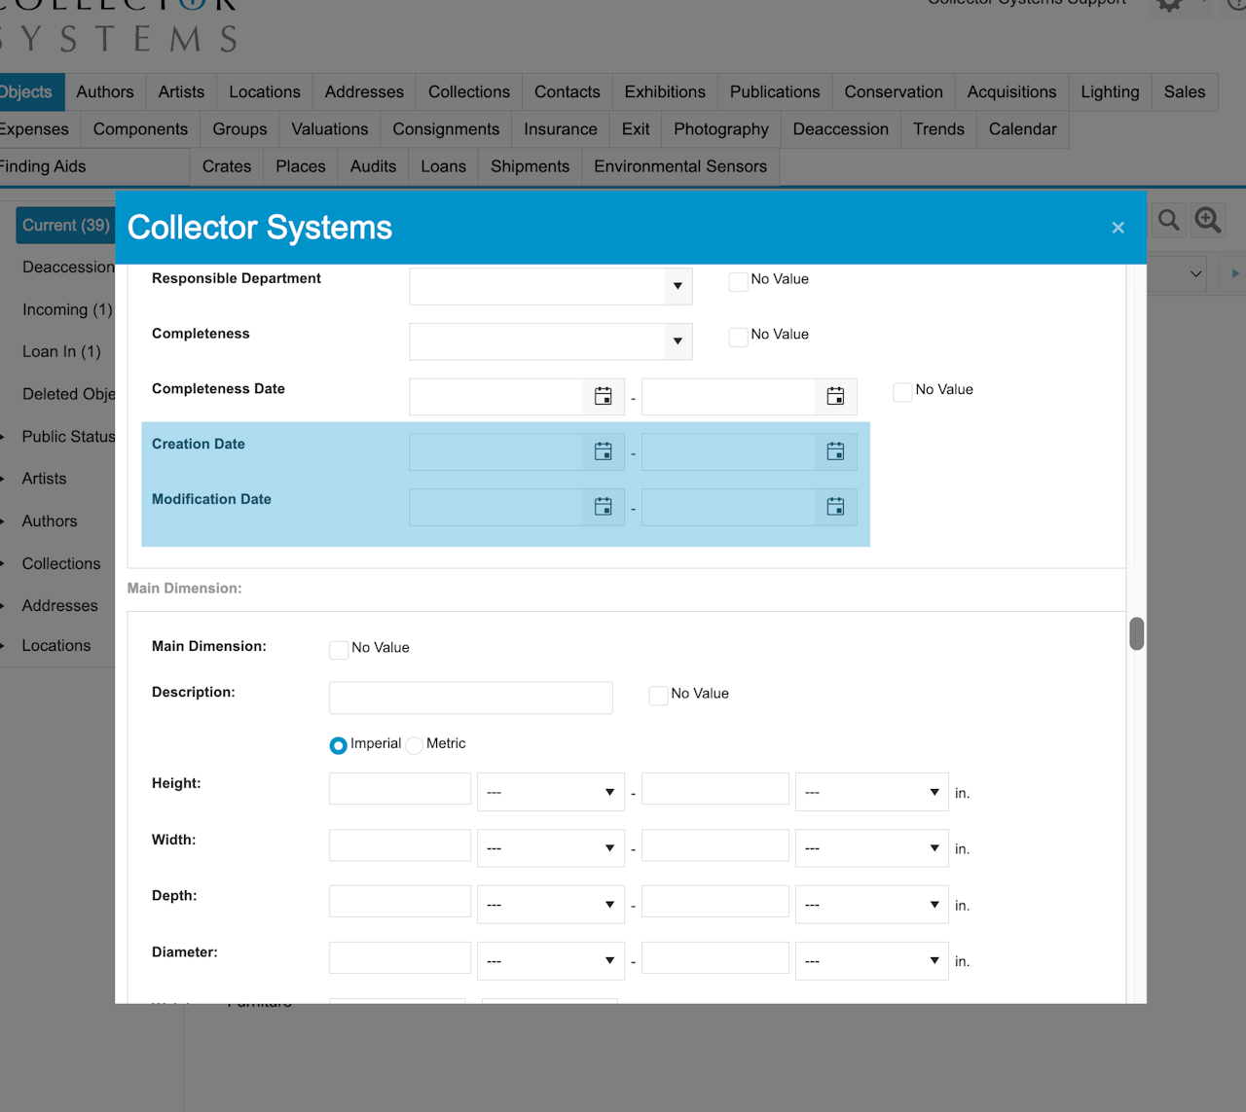
Task: Check No Value for Responsible Department
Action: [x=738, y=281]
